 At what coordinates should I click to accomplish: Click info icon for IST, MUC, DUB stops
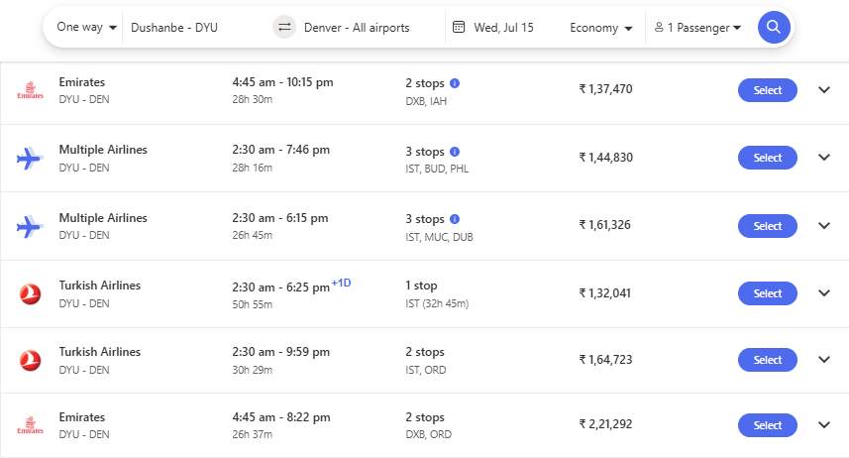tap(455, 219)
